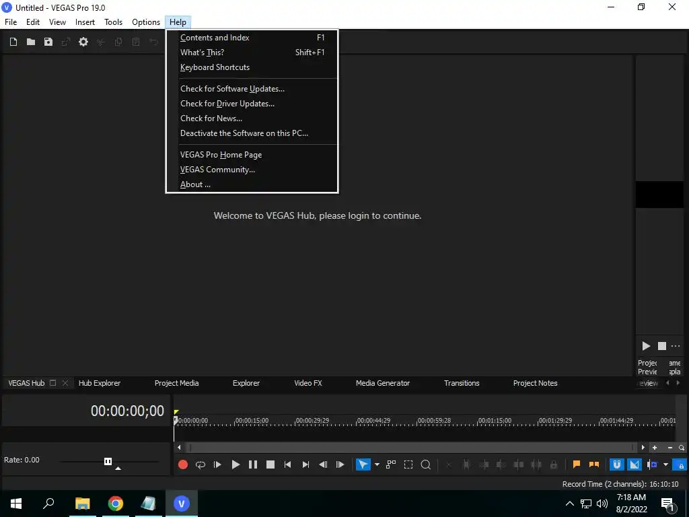Open Google Chrome from the taskbar

coord(116,504)
